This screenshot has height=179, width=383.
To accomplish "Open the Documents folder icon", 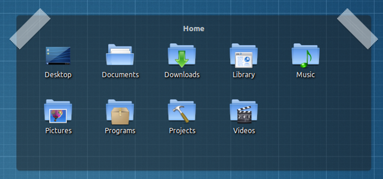I will click(x=120, y=55).
